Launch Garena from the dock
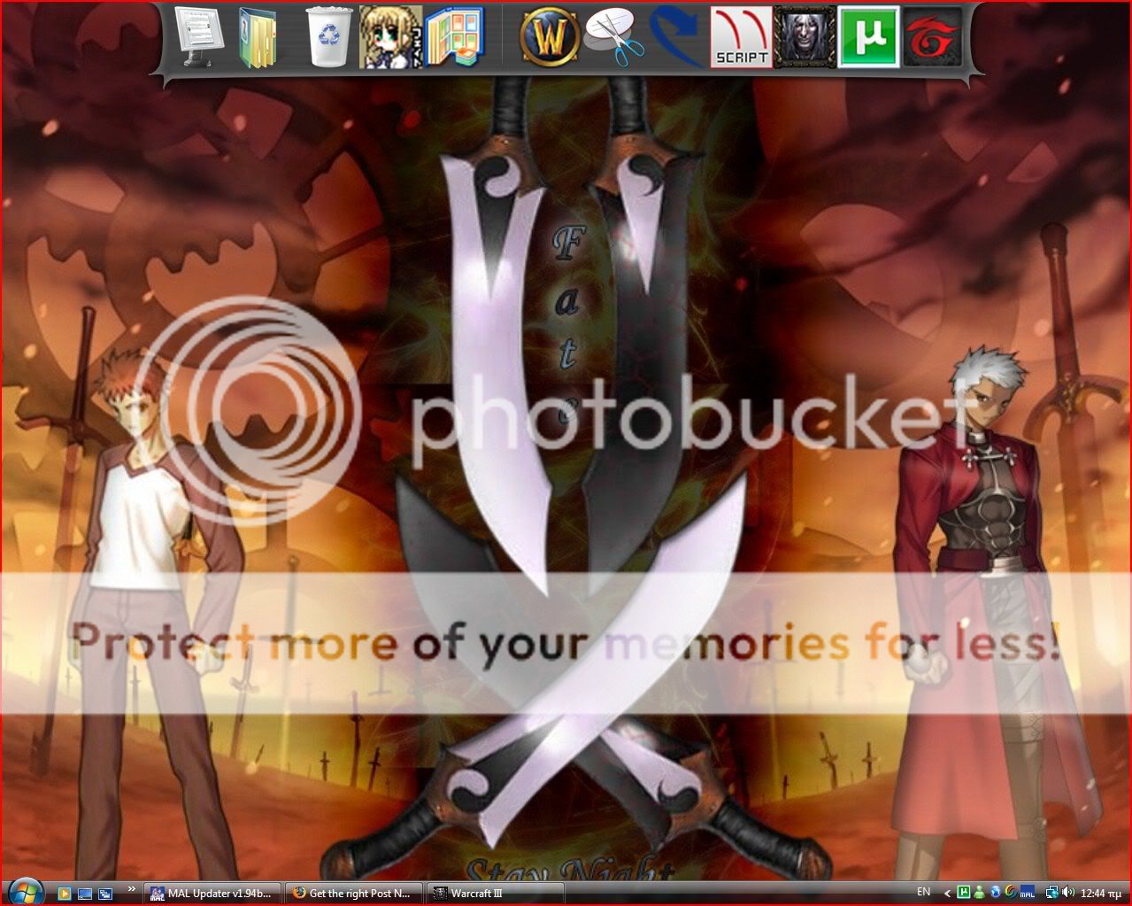Image resolution: width=1132 pixels, height=906 pixels. tap(932, 37)
